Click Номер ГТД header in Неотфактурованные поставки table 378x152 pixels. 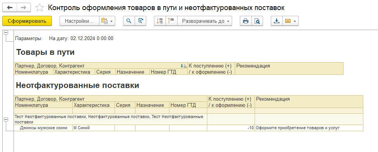coord(188,105)
